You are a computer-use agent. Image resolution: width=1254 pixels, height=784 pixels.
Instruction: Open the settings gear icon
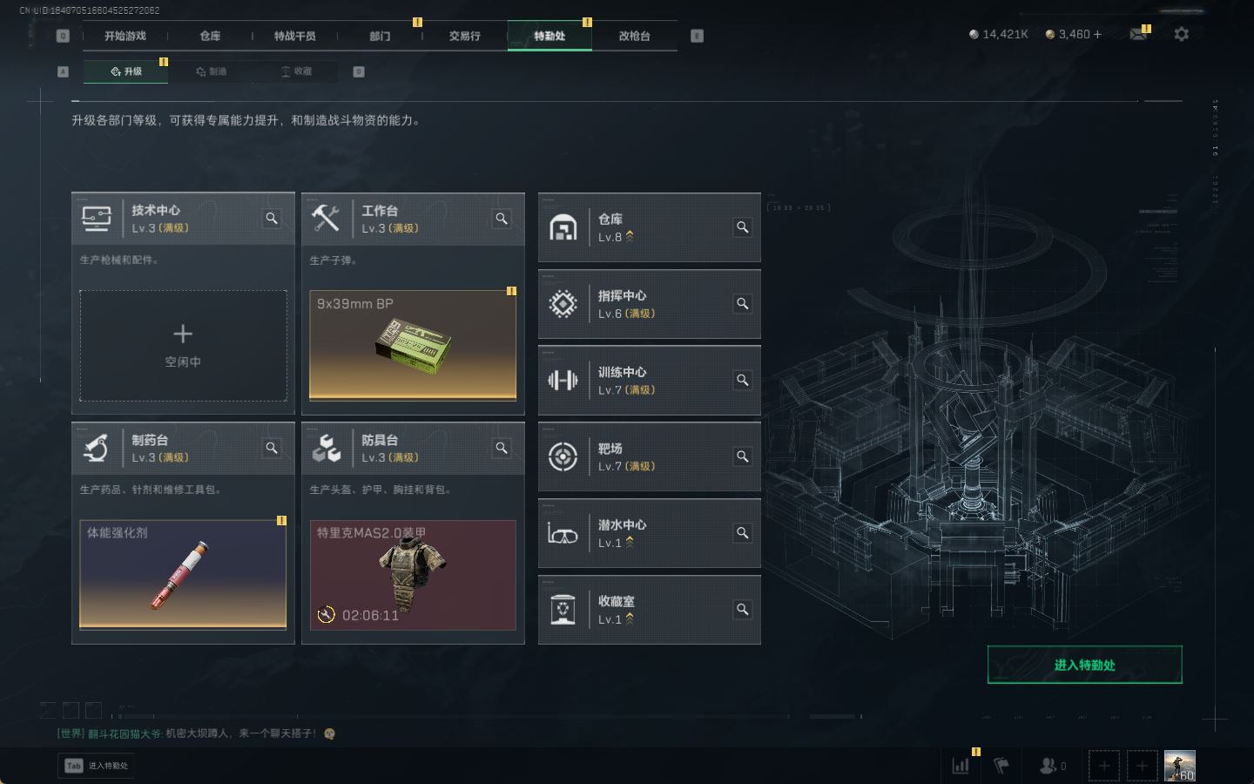tap(1181, 34)
